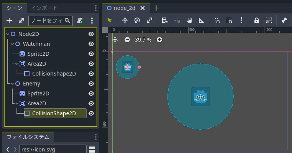The height and width of the screenshot is (153, 292).
Task: Toggle smart snapping in viewport toolbar
Action: (x=217, y=20)
